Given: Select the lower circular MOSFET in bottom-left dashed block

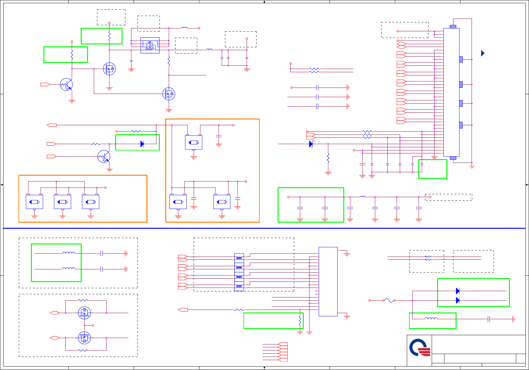Looking at the screenshot, I should [84, 338].
